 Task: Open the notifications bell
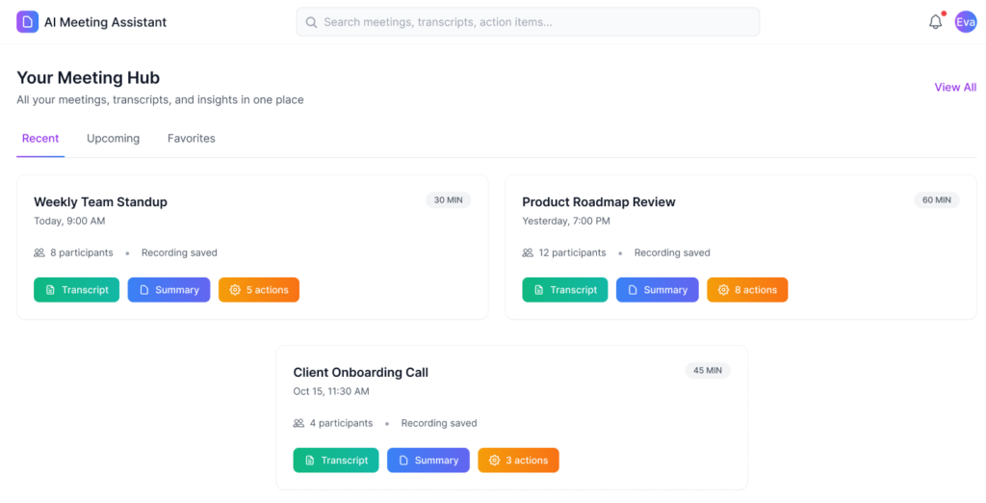(x=935, y=22)
